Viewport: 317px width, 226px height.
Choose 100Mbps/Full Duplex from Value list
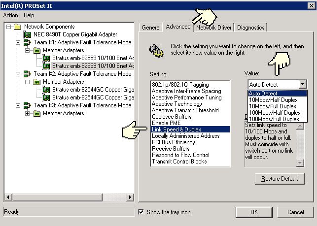click(278, 119)
